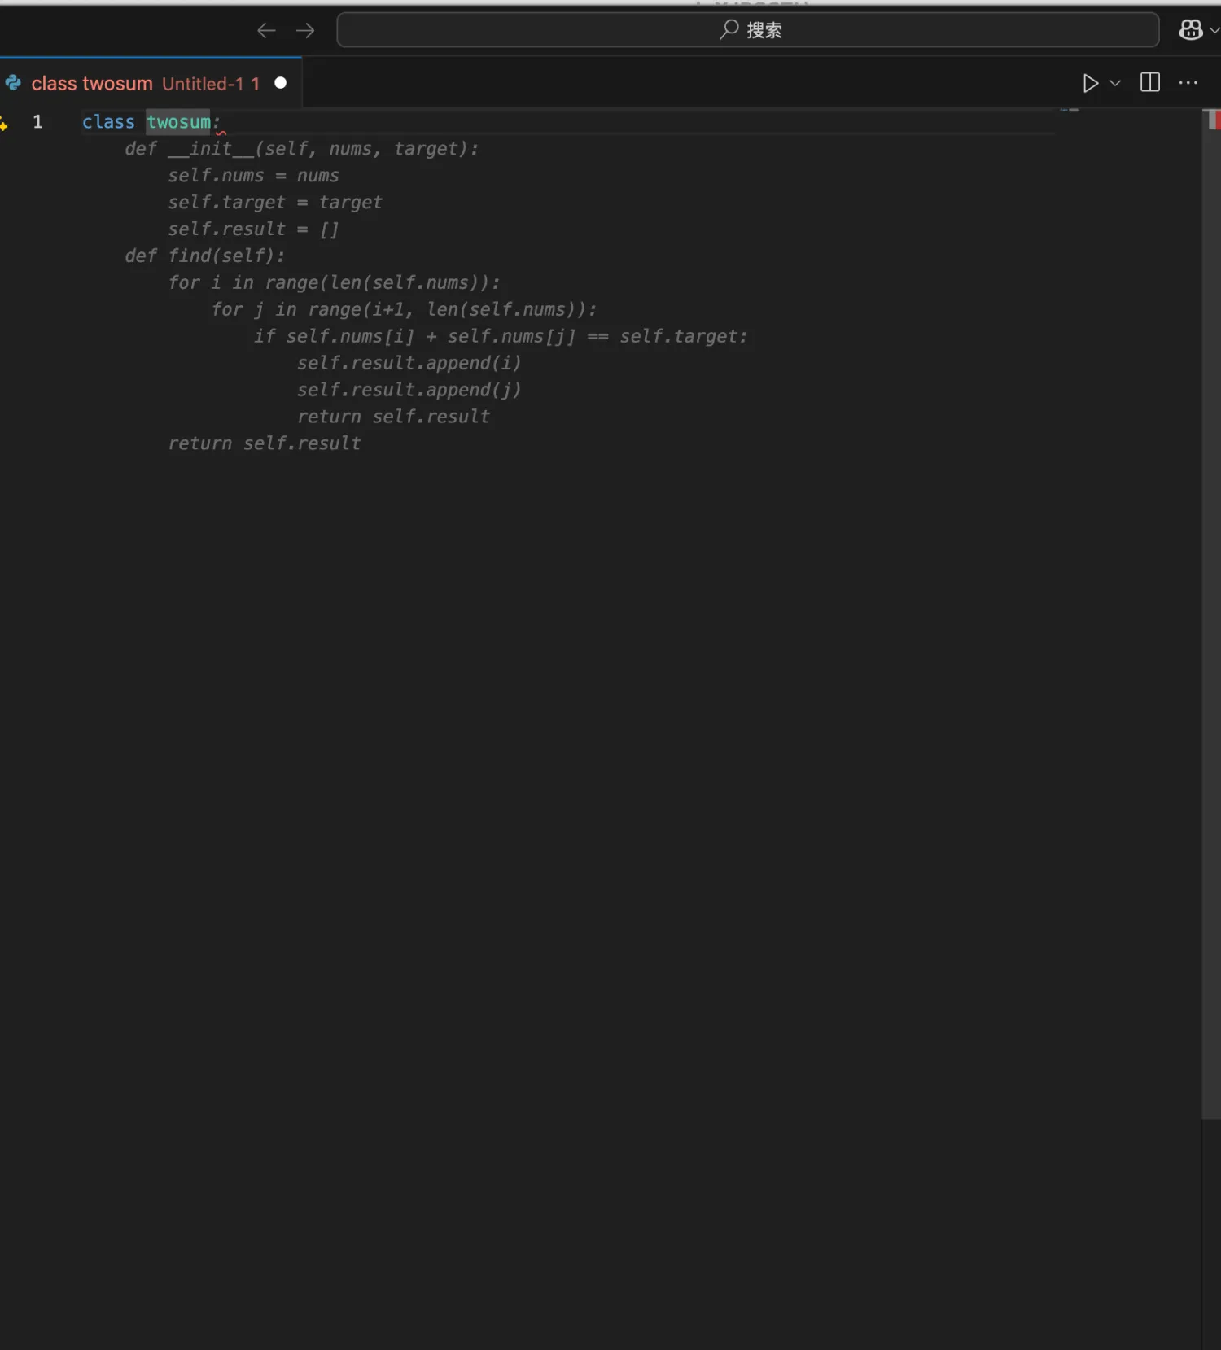Open the 搜索 command center search box

click(747, 30)
